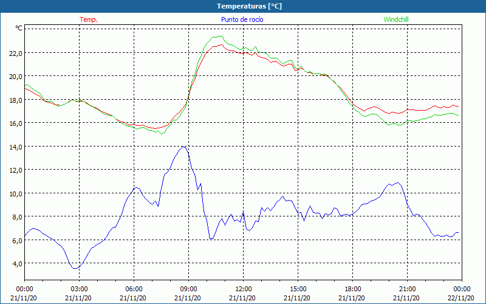Click the 20,0 y-axis value
This screenshot has width=486, height=304.
[16, 77]
